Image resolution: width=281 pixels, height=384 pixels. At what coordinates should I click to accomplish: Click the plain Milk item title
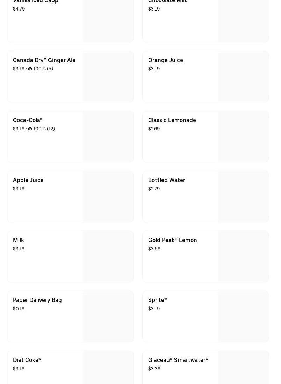[19, 240]
